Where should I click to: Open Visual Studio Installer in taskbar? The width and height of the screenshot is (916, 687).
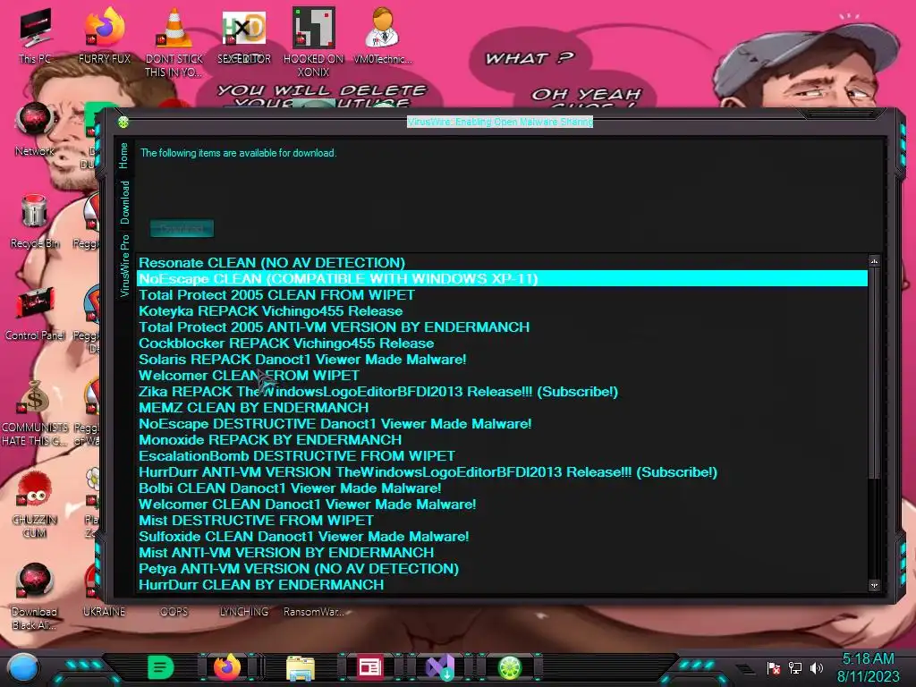coord(440,667)
